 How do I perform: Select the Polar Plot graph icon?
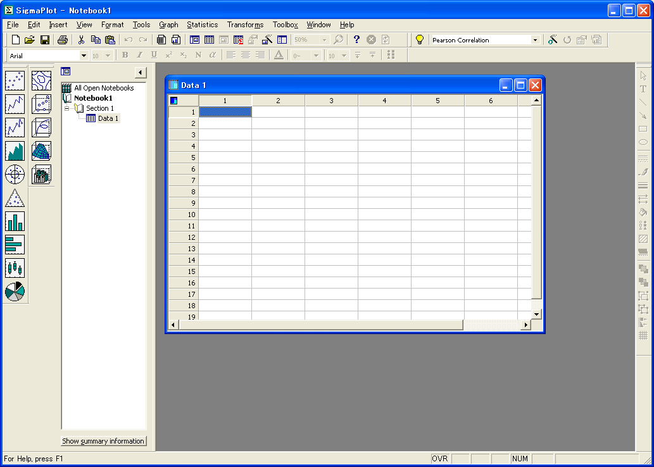click(x=15, y=174)
